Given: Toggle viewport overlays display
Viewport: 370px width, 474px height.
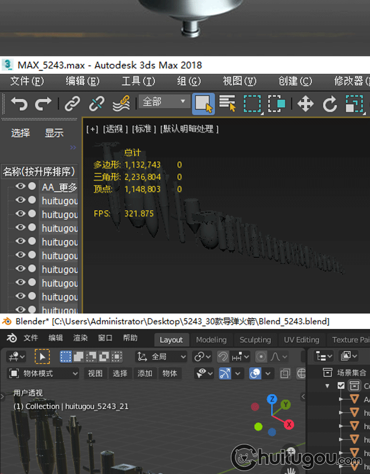Looking at the screenshot, I should (x=255, y=374).
